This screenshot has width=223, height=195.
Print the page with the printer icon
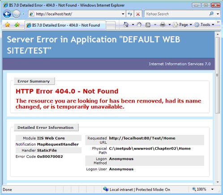163,25
